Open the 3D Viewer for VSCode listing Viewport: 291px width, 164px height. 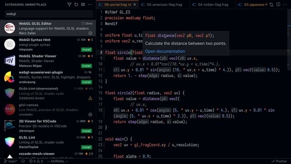tap(48, 126)
